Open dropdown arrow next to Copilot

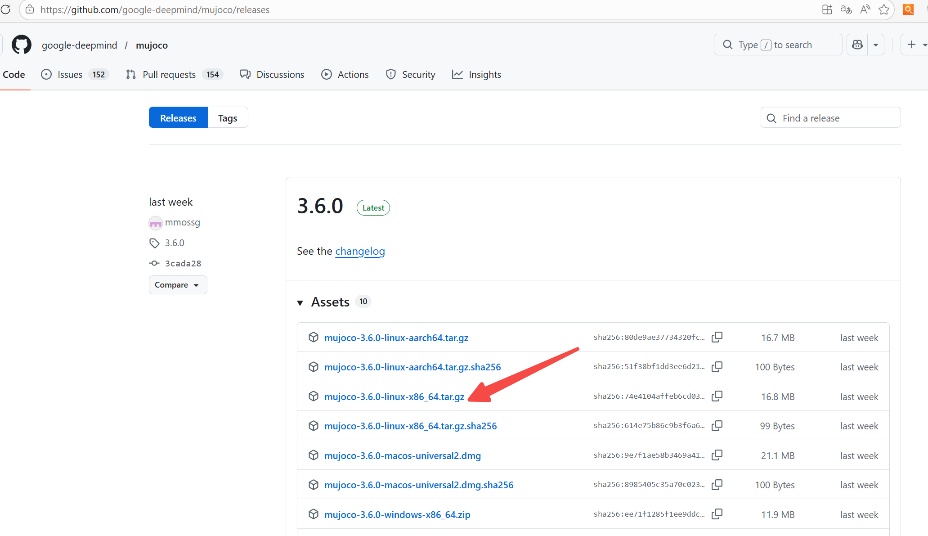[x=876, y=45]
